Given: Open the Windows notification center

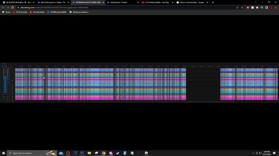Looking at the screenshot, I should tap(274, 153).
